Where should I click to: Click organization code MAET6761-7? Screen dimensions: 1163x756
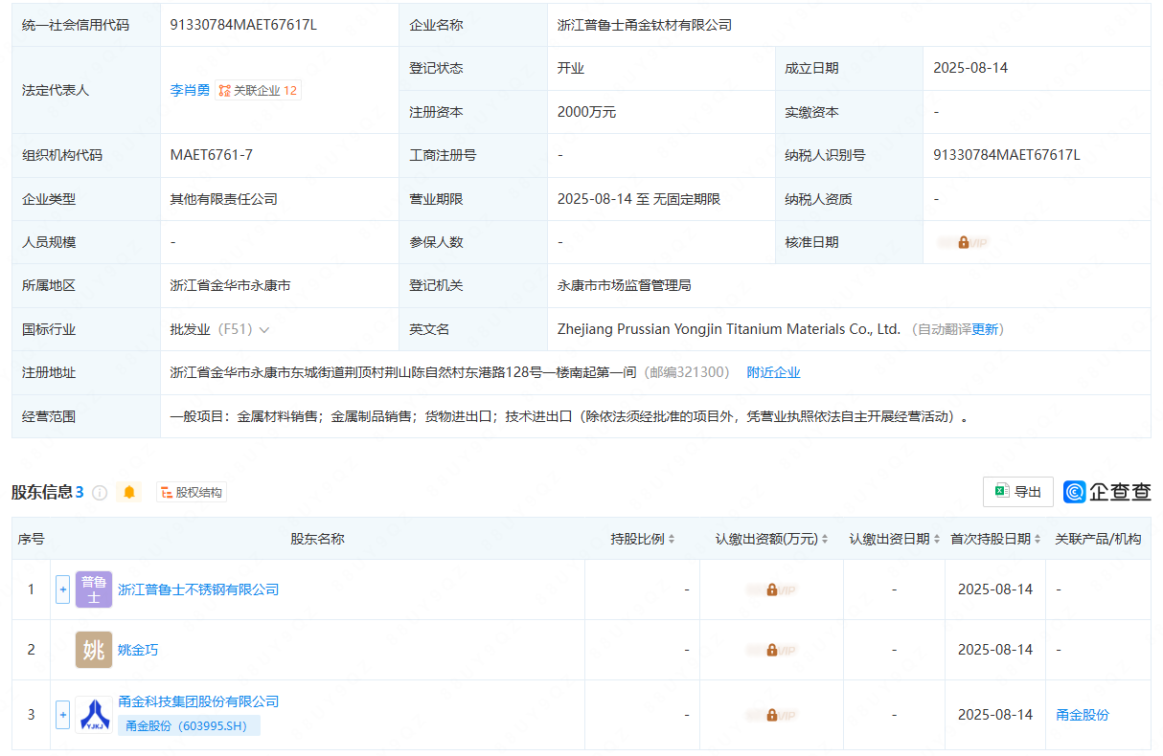tap(211, 155)
